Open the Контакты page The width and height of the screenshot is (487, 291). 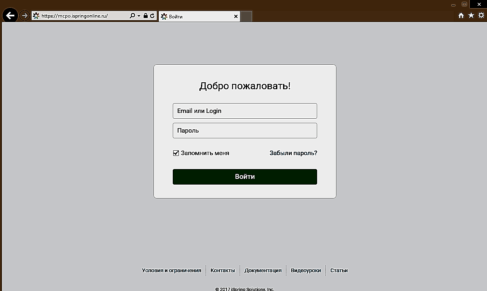click(223, 270)
